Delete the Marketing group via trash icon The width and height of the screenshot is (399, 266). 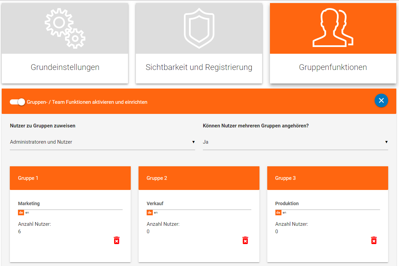[117, 240]
